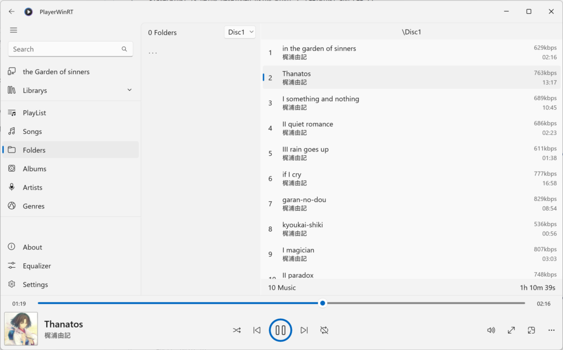Click the Artists microphone icon
Screen dimensions: 563x350
[12, 187]
